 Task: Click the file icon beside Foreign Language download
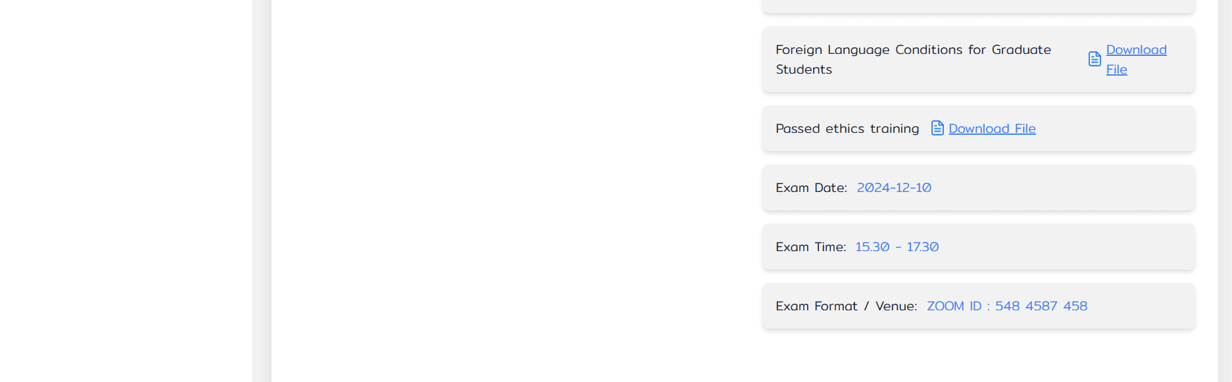[1095, 59]
